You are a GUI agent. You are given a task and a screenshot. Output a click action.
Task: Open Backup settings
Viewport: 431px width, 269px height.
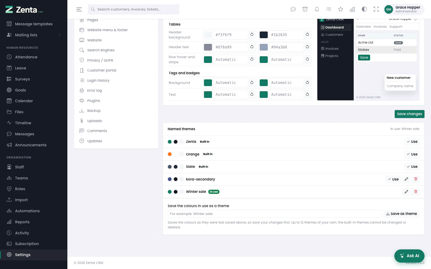pyautogui.click(x=116, y=111)
